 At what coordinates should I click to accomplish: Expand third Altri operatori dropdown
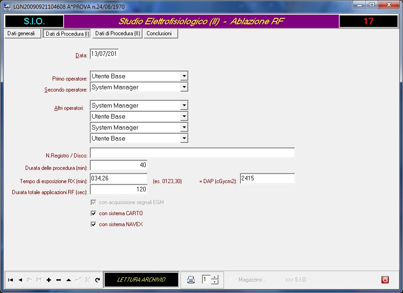point(184,127)
